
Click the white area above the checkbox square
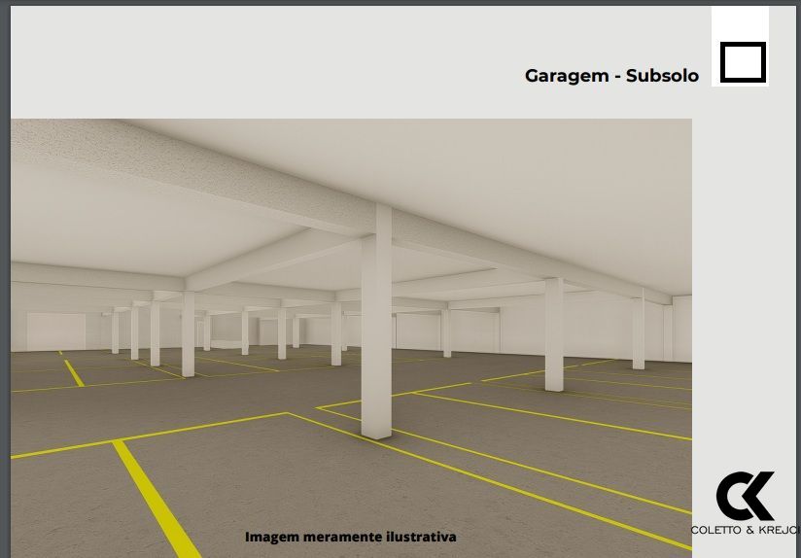[x=740, y=22]
